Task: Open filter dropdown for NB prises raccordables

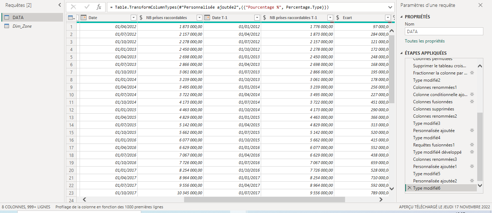Action: [x=200, y=18]
